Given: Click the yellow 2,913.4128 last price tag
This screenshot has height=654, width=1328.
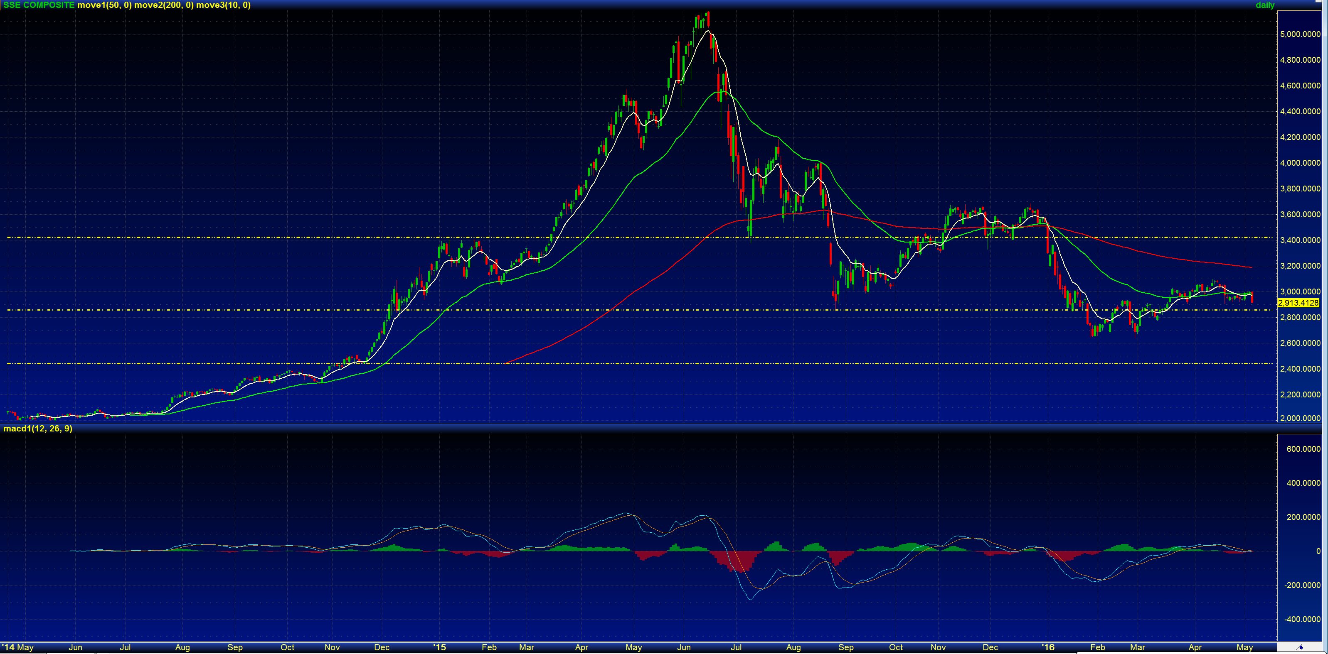Looking at the screenshot, I should pyautogui.click(x=1298, y=303).
